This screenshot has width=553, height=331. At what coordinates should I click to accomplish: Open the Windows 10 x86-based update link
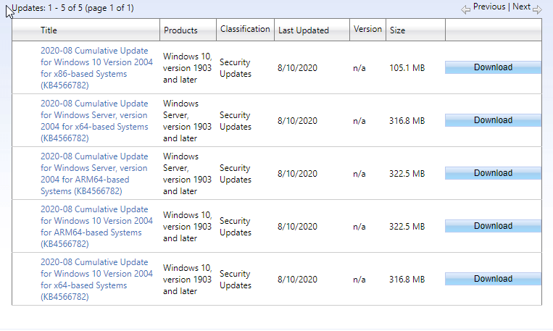[x=96, y=68]
